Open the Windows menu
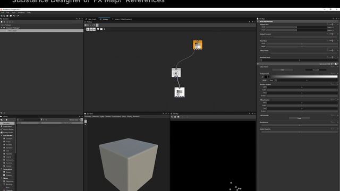This screenshot has width=340, height=191. [21, 13]
